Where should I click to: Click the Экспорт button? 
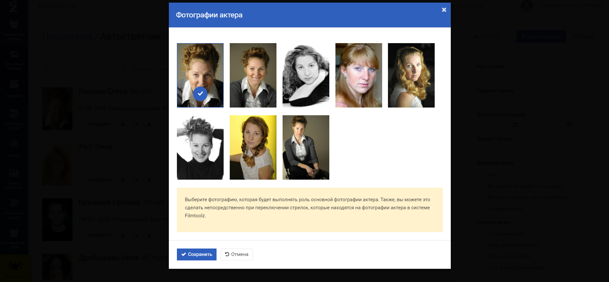pos(487,36)
